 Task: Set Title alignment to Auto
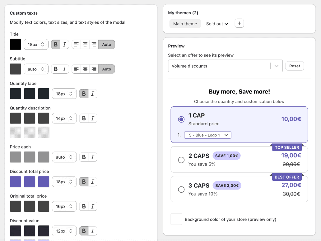coord(107,44)
